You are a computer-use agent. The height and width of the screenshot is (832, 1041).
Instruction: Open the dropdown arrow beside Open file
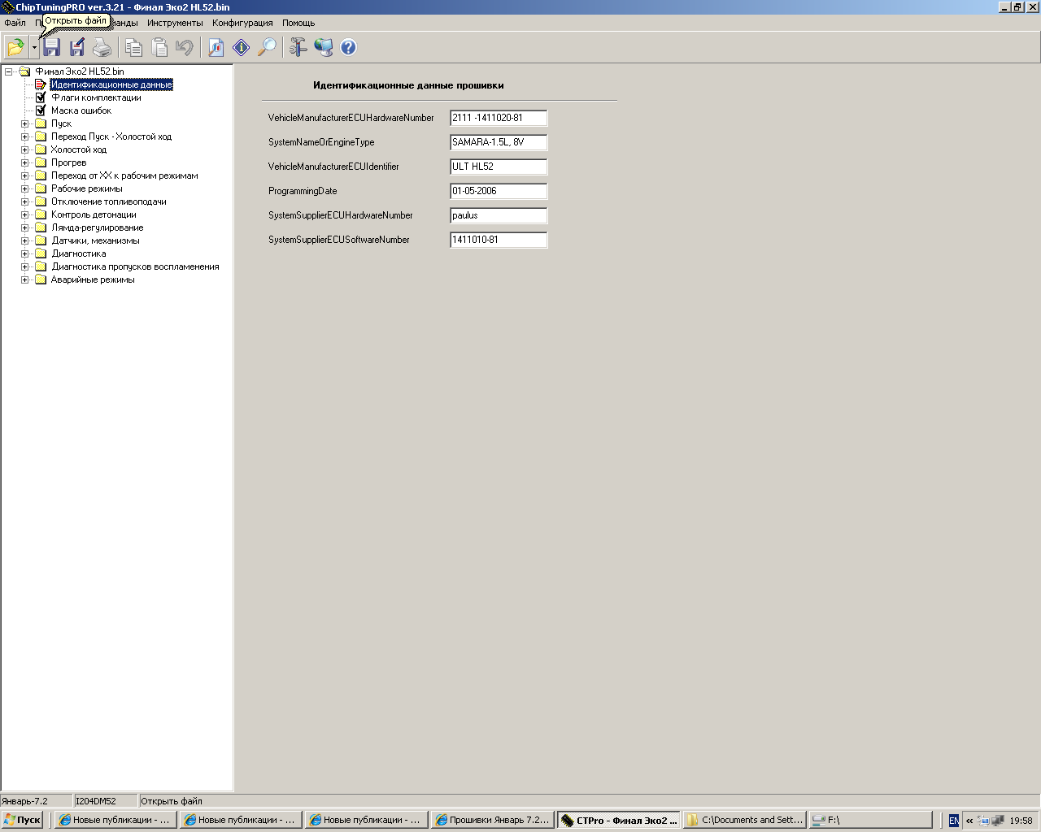(34, 47)
